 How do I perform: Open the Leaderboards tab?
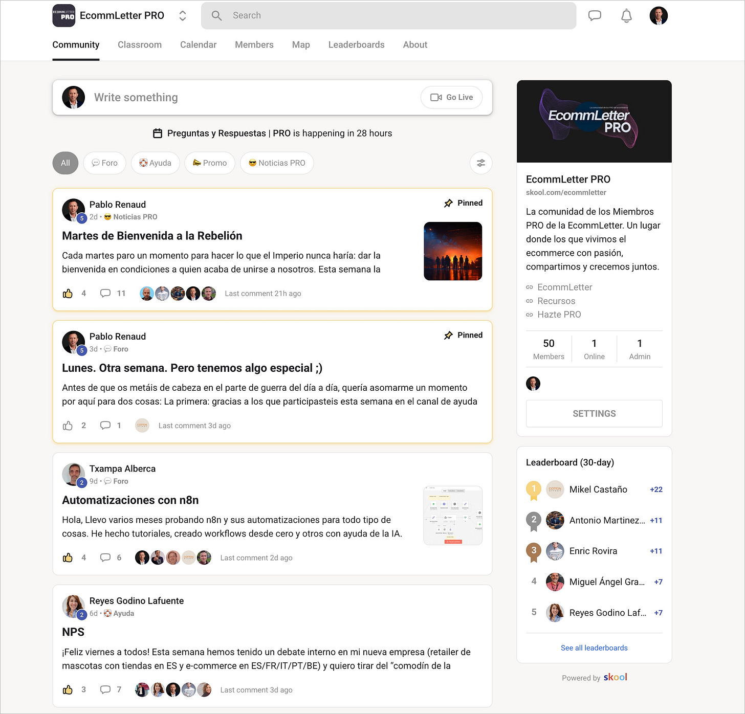tap(356, 44)
